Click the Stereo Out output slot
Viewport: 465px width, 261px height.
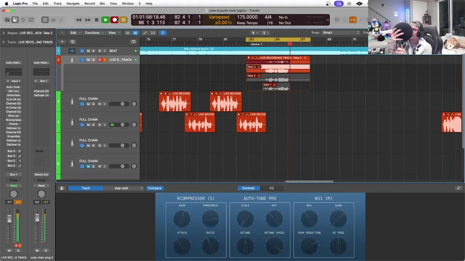(x=41, y=174)
